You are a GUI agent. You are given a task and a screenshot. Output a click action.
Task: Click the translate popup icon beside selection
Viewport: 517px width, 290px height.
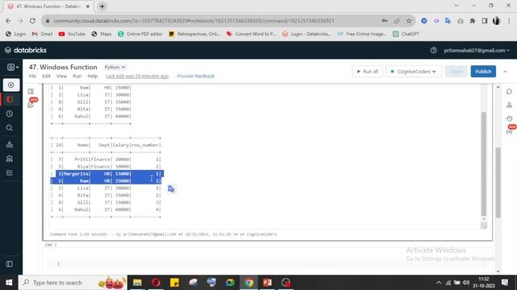point(171,188)
